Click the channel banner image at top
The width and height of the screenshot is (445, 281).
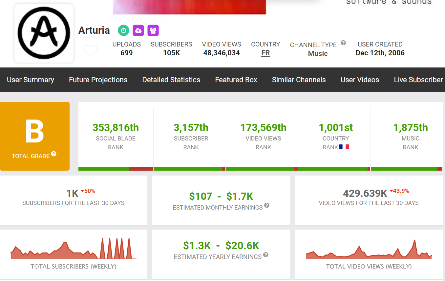(190, 7)
